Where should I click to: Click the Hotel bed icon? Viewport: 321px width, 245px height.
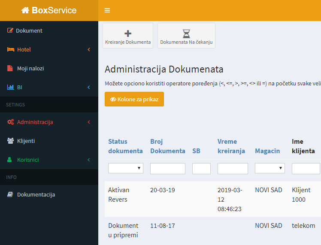[11, 49]
